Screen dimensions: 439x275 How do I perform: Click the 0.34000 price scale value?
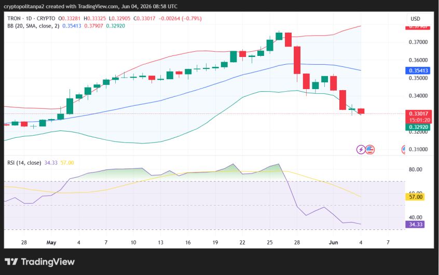tap(418, 96)
